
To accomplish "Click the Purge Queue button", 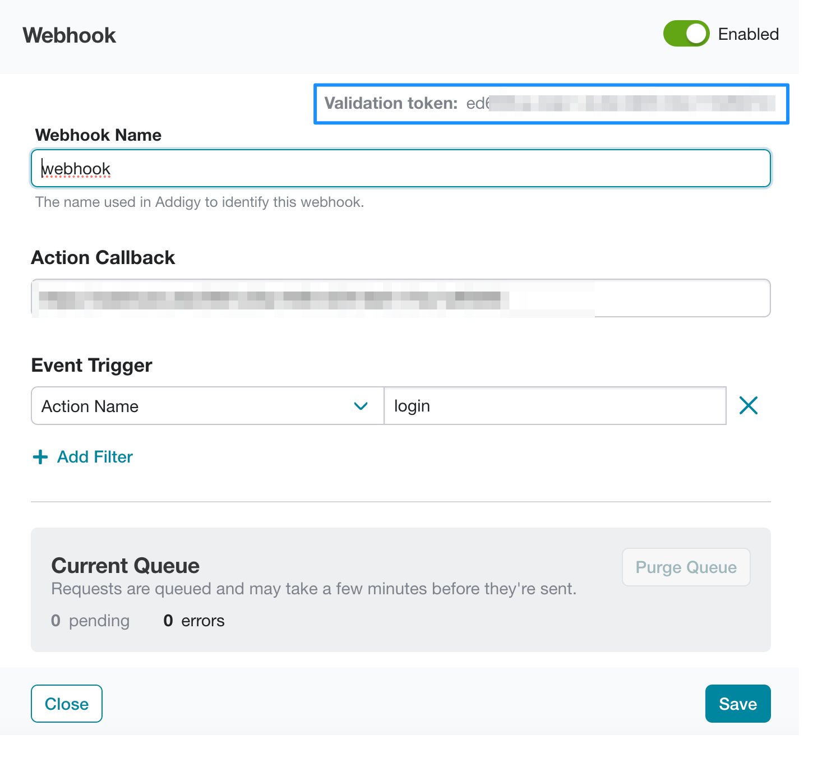I will click(x=686, y=567).
